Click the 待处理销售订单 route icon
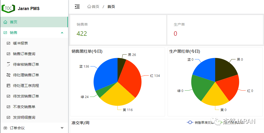This screenshot has width=264, height=133. (8, 75)
